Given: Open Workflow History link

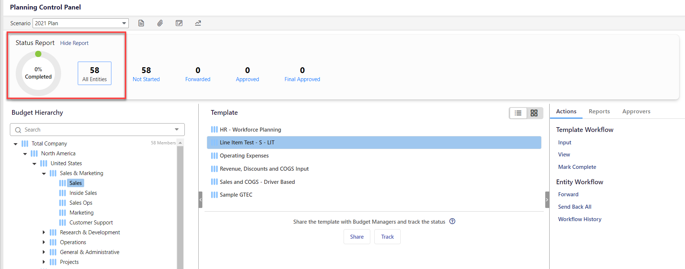Looking at the screenshot, I should pos(580,219).
